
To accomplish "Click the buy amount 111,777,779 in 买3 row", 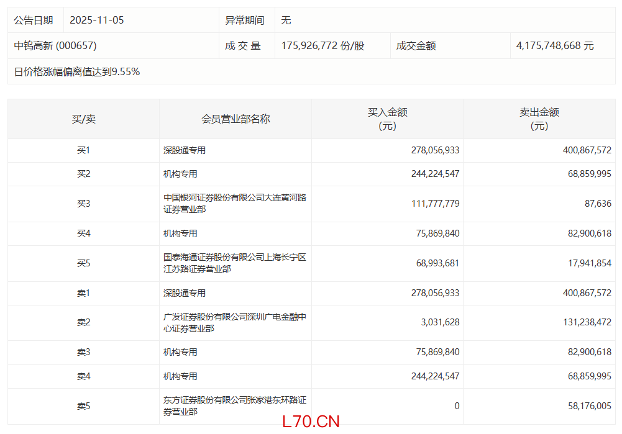I will click(435, 204).
